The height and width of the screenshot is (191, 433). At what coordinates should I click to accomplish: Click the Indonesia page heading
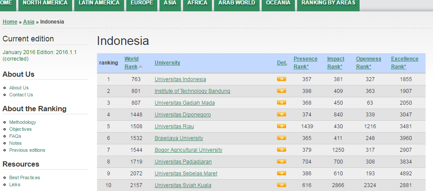coord(123,41)
